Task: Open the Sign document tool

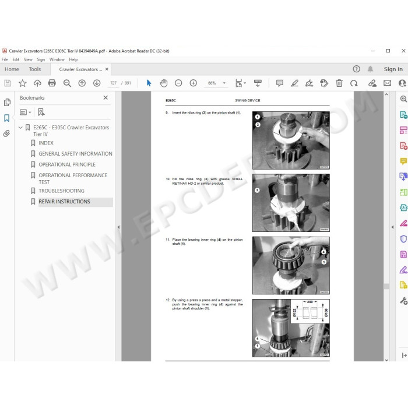Action: [x=309, y=83]
